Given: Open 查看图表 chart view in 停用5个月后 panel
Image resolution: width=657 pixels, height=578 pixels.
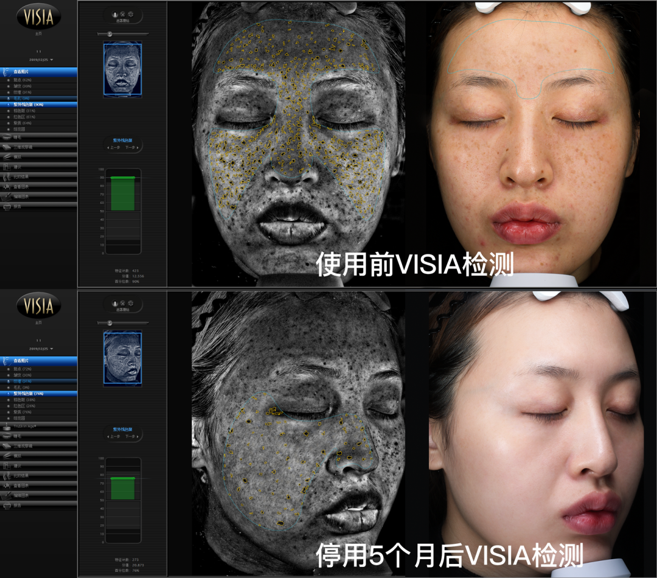Looking at the screenshot, I should 38,486.
